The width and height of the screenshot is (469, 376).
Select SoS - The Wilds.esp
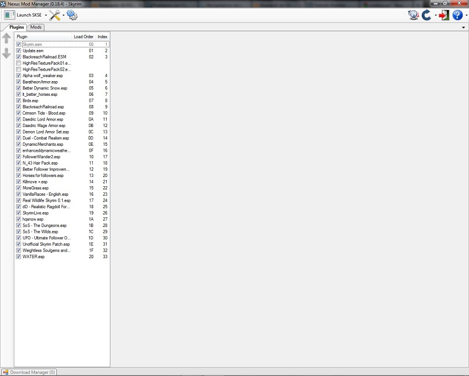click(x=62, y=232)
